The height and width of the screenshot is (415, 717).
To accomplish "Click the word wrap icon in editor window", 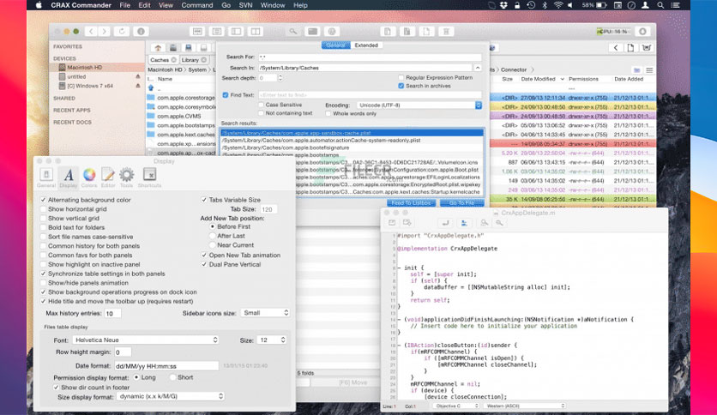I will tap(445, 223).
